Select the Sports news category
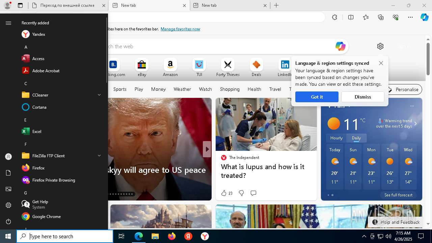 pos(120,89)
